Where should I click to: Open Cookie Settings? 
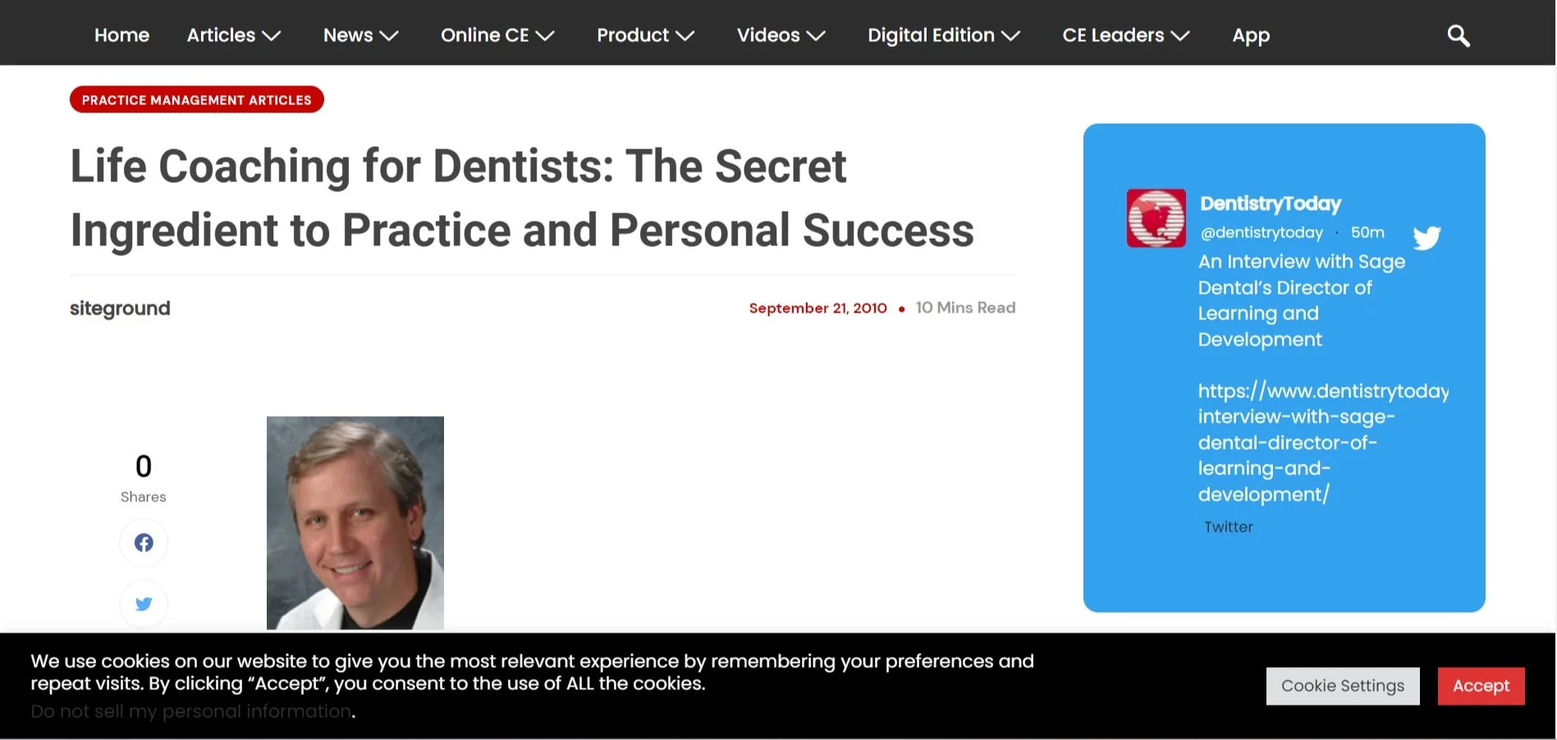(x=1343, y=686)
